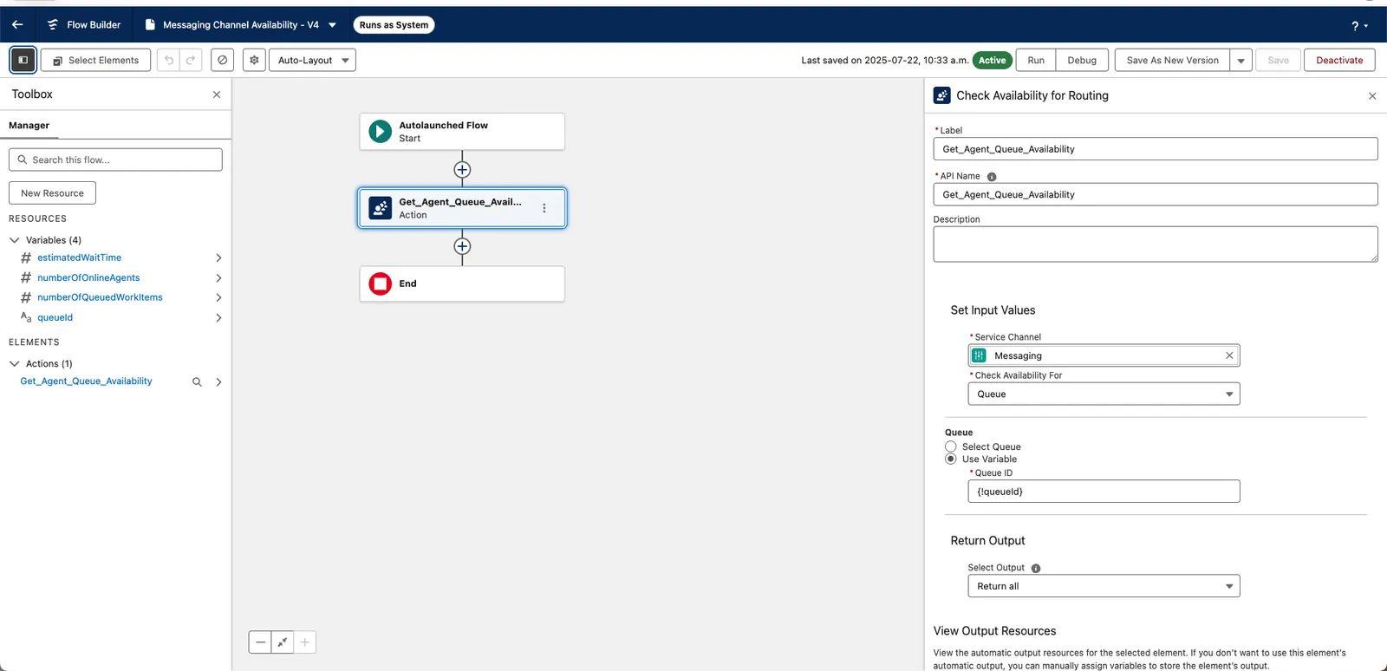Viewport: 1387px width, 671px height.
Task: Click the Debug button
Action: click(1082, 61)
